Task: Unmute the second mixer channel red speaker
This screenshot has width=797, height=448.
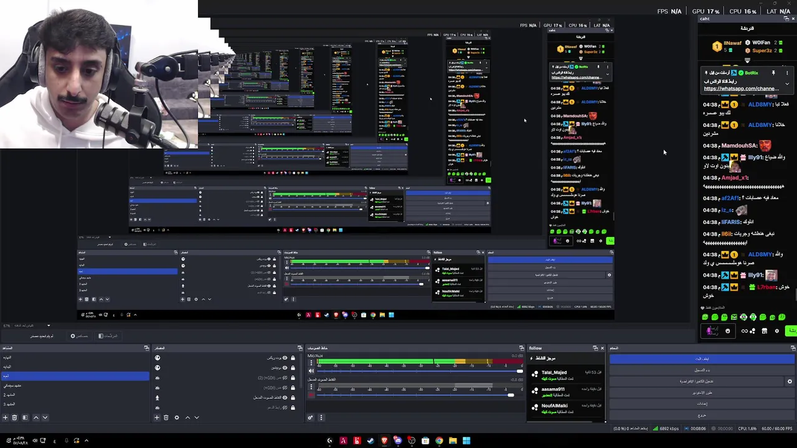Action: point(311,394)
